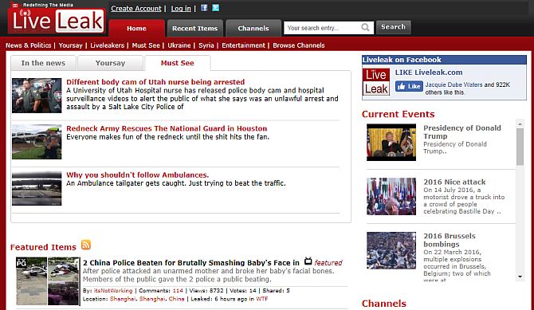Open Create Account link
This screenshot has height=310, width=534.
[135, 9]
